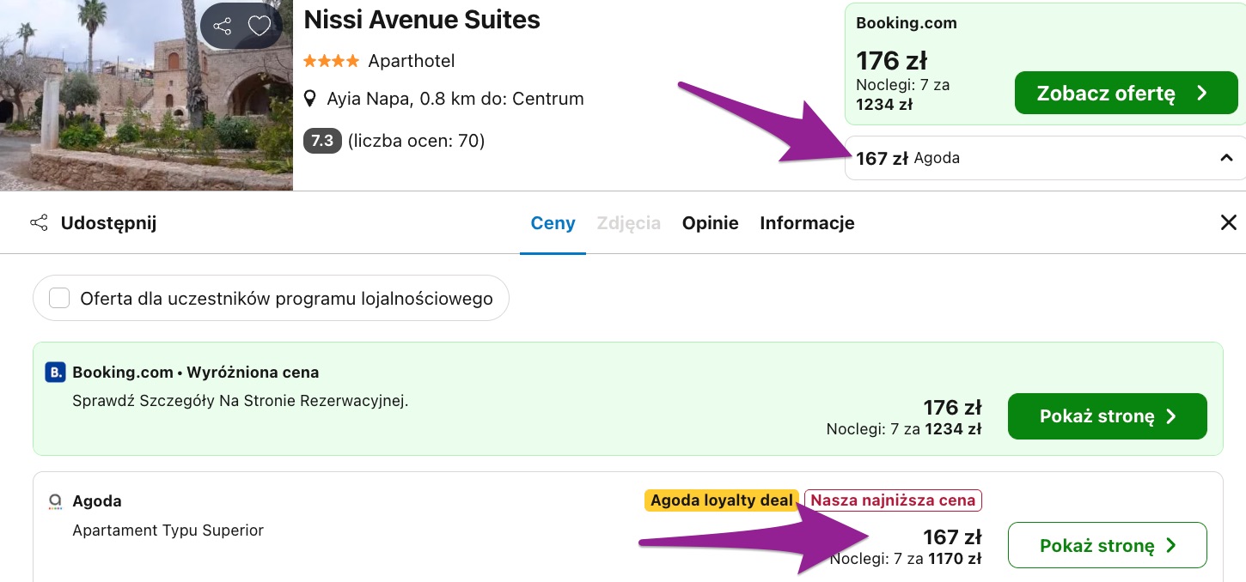Click the 7.3 rating score badge
Viewport: 1246px width, 582px height.
[x=322, y=141]
